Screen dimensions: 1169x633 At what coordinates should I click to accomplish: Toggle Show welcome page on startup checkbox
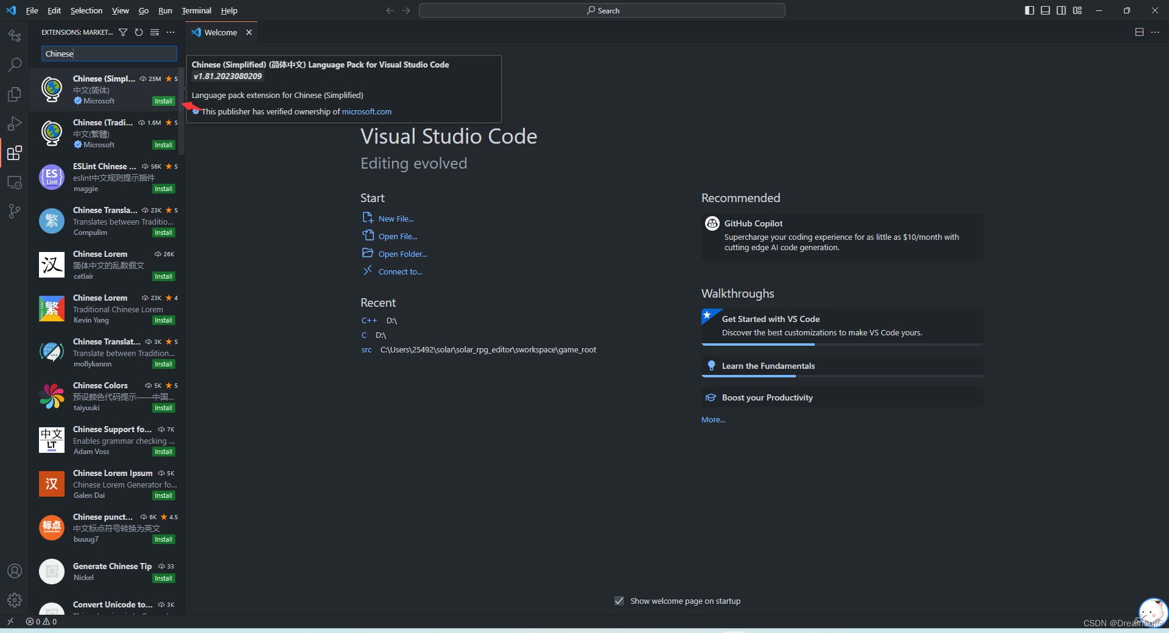pyautogui.click(x=619, y=601)
